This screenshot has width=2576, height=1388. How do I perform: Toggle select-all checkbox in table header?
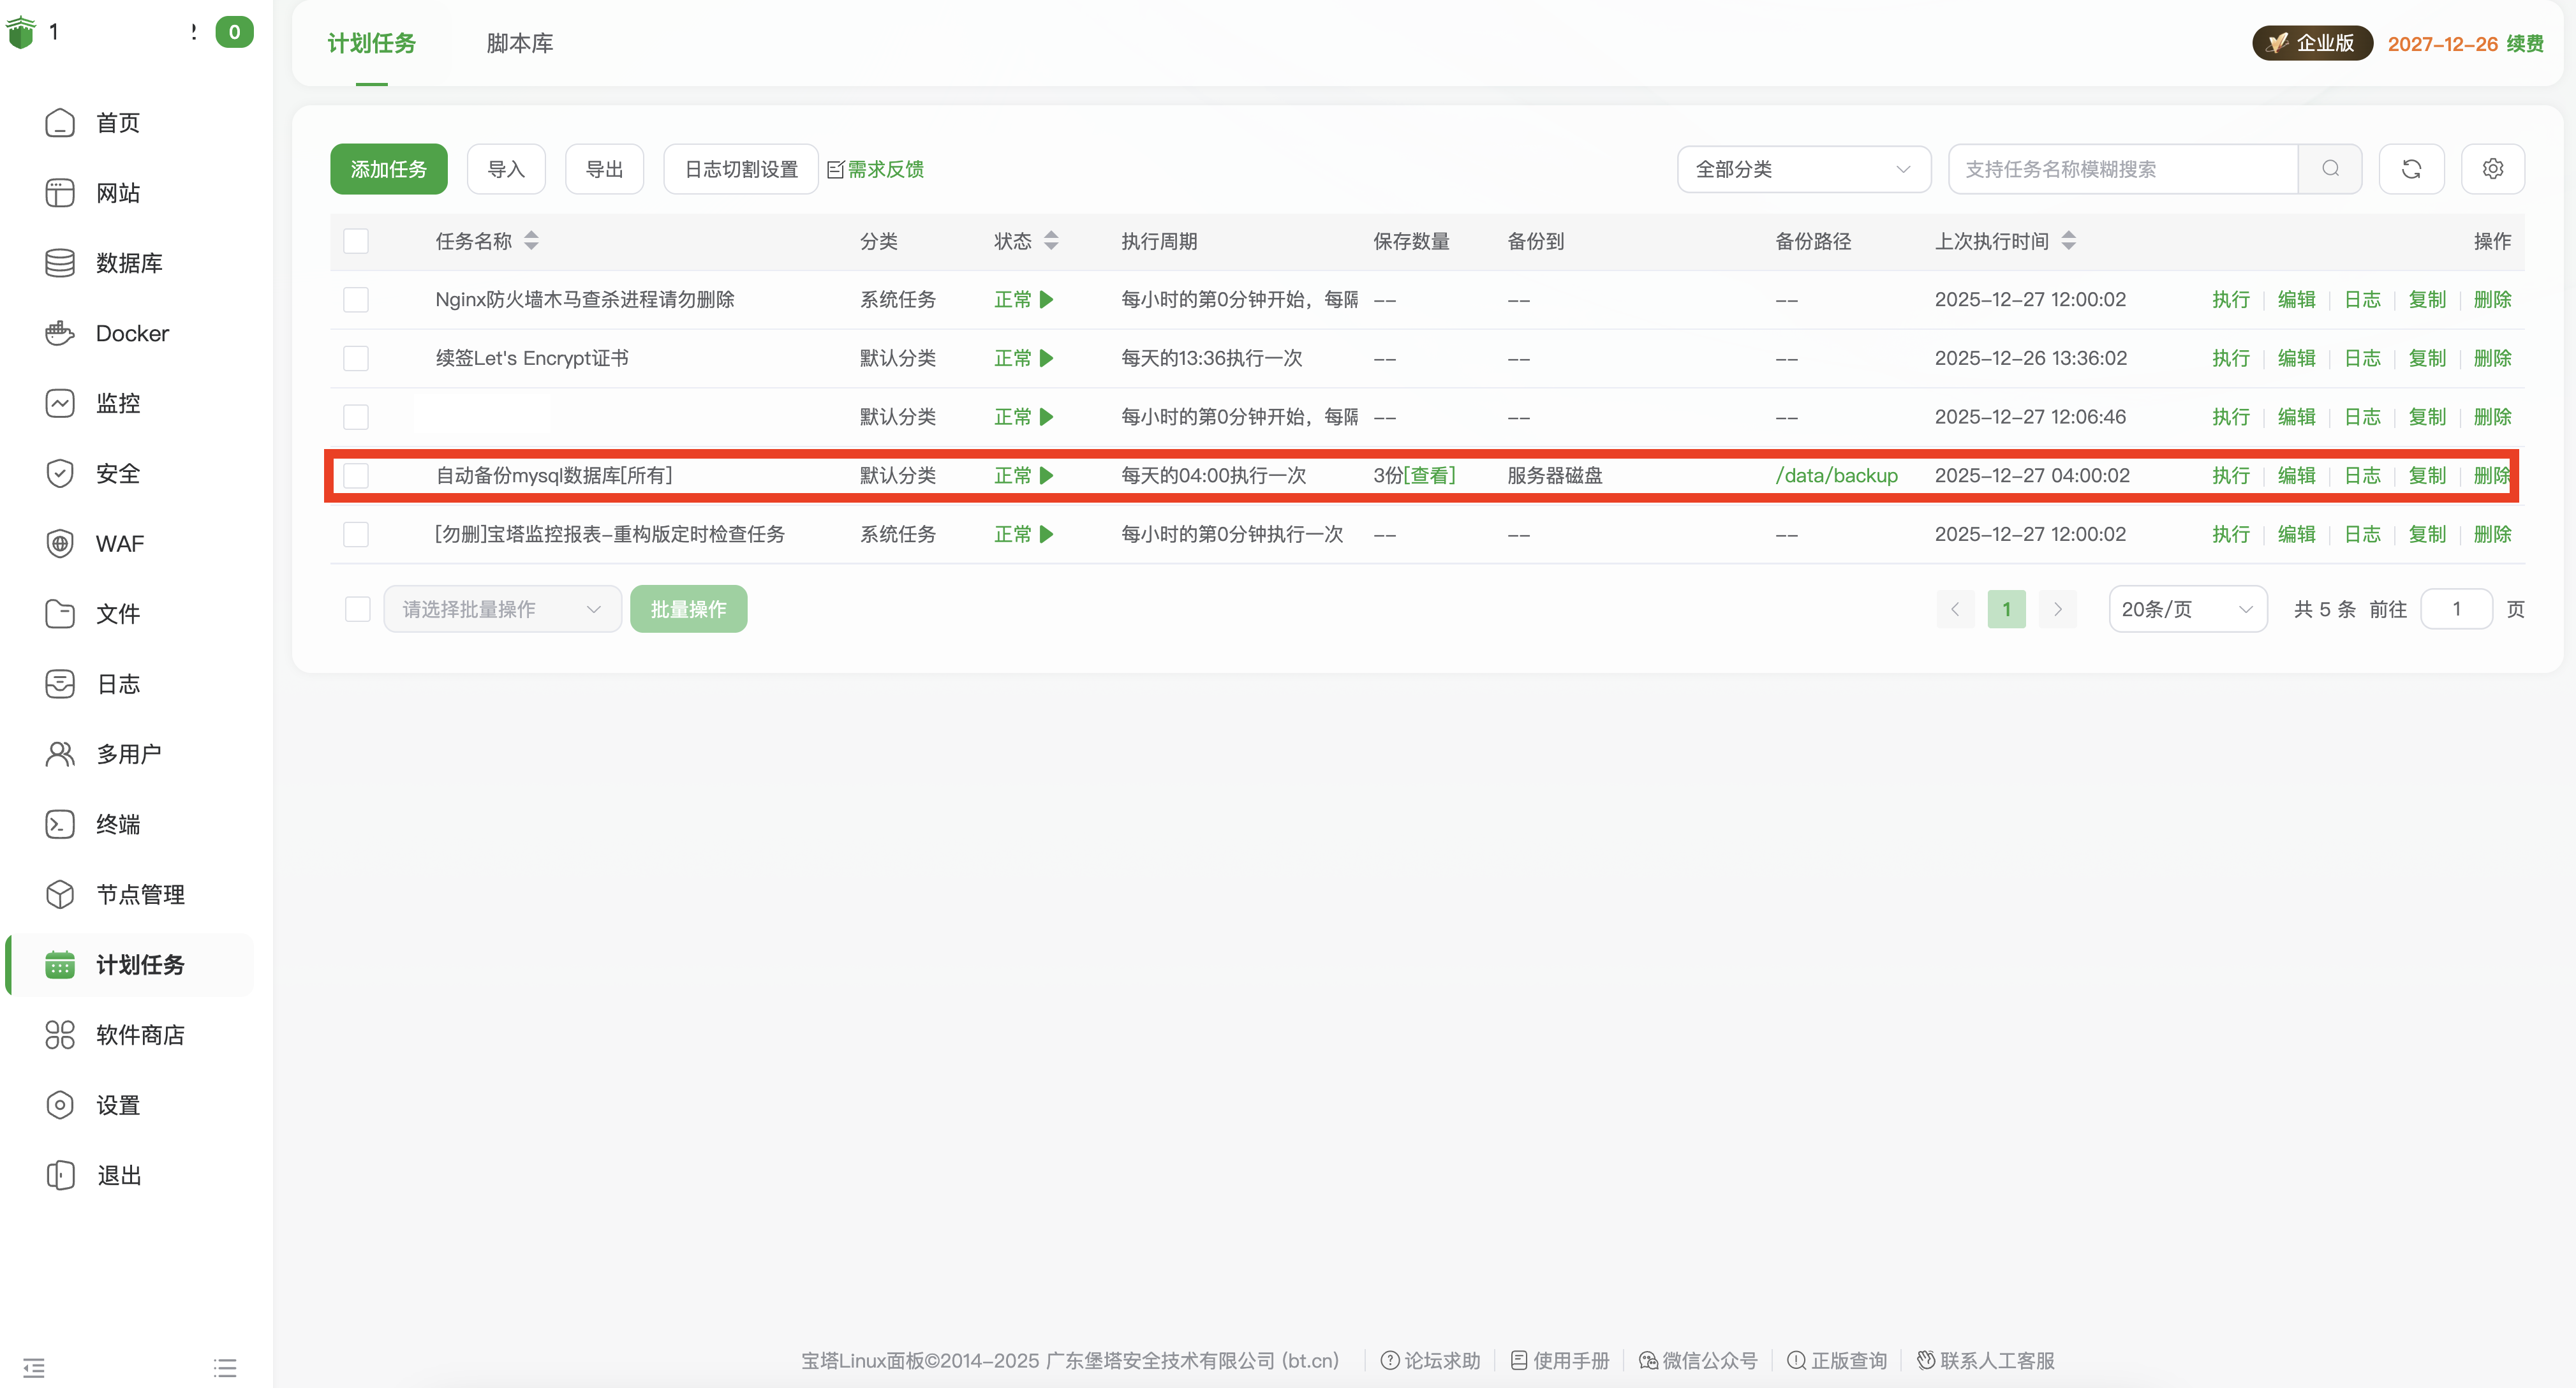[356, 241]
